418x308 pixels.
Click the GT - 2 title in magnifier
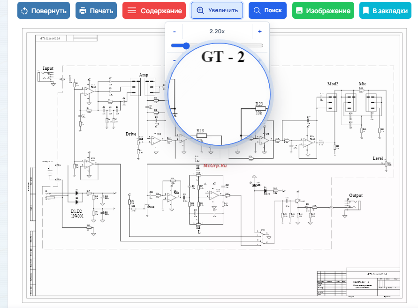click(223, 57)
